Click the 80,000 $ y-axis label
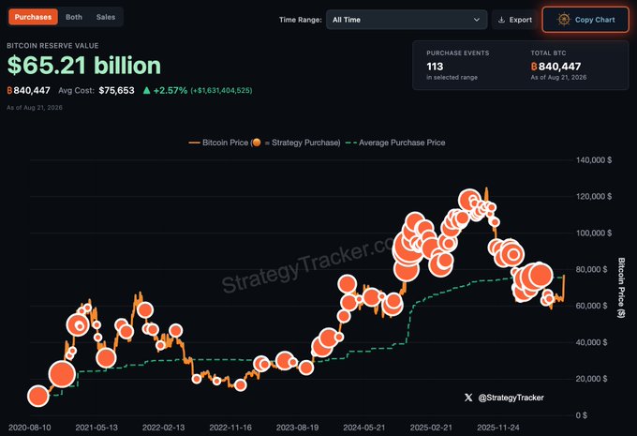The height and width of the screenshot is (436, 637). point(591,269)
